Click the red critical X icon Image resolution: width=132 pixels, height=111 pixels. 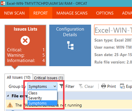pyautogui.click(x=25, y=40)
